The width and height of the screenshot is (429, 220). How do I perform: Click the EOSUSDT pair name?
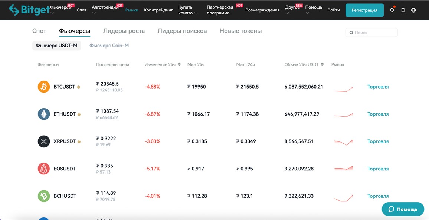coord(65,169)
